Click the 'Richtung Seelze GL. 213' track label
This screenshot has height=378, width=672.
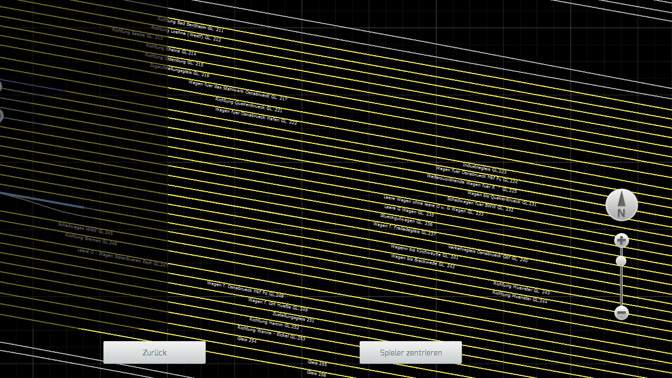point(138,34)
